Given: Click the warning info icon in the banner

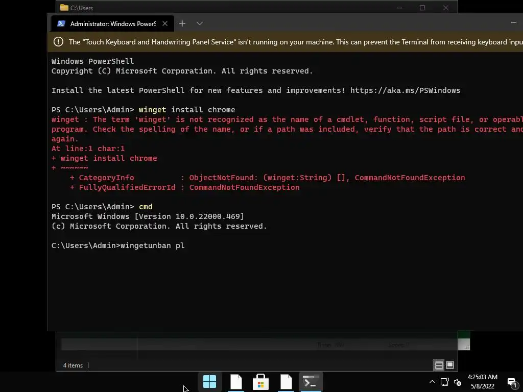Looking at the screenshot, I should click(x=58, y=42).
